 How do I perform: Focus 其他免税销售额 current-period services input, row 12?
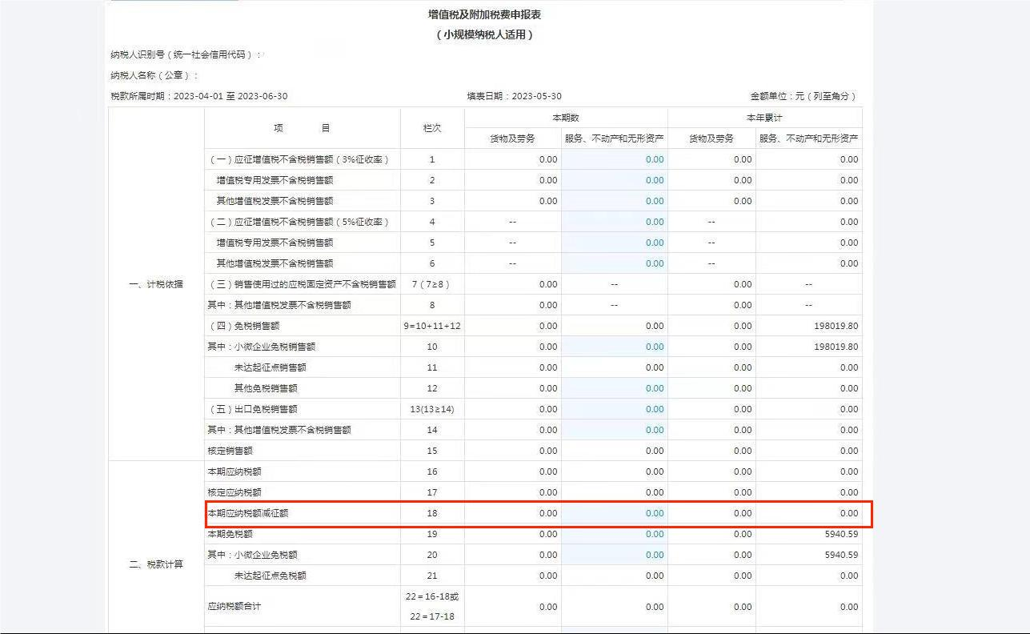pos(614,388)
